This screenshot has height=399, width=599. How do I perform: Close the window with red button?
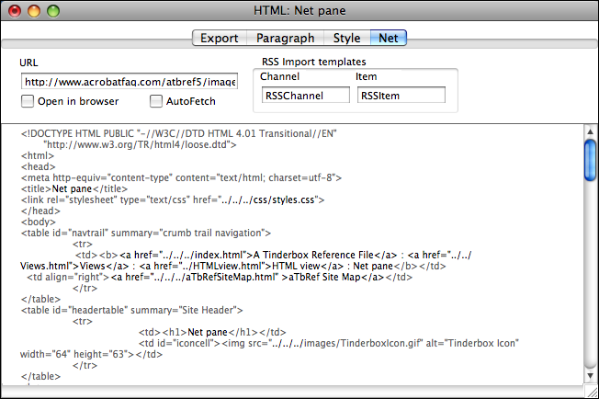(15, 11)
